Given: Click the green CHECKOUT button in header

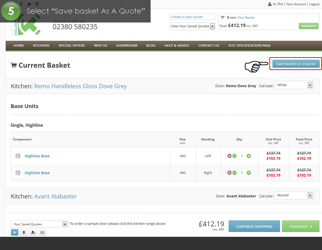Looking at the screenshot, I should coord(308,26).
